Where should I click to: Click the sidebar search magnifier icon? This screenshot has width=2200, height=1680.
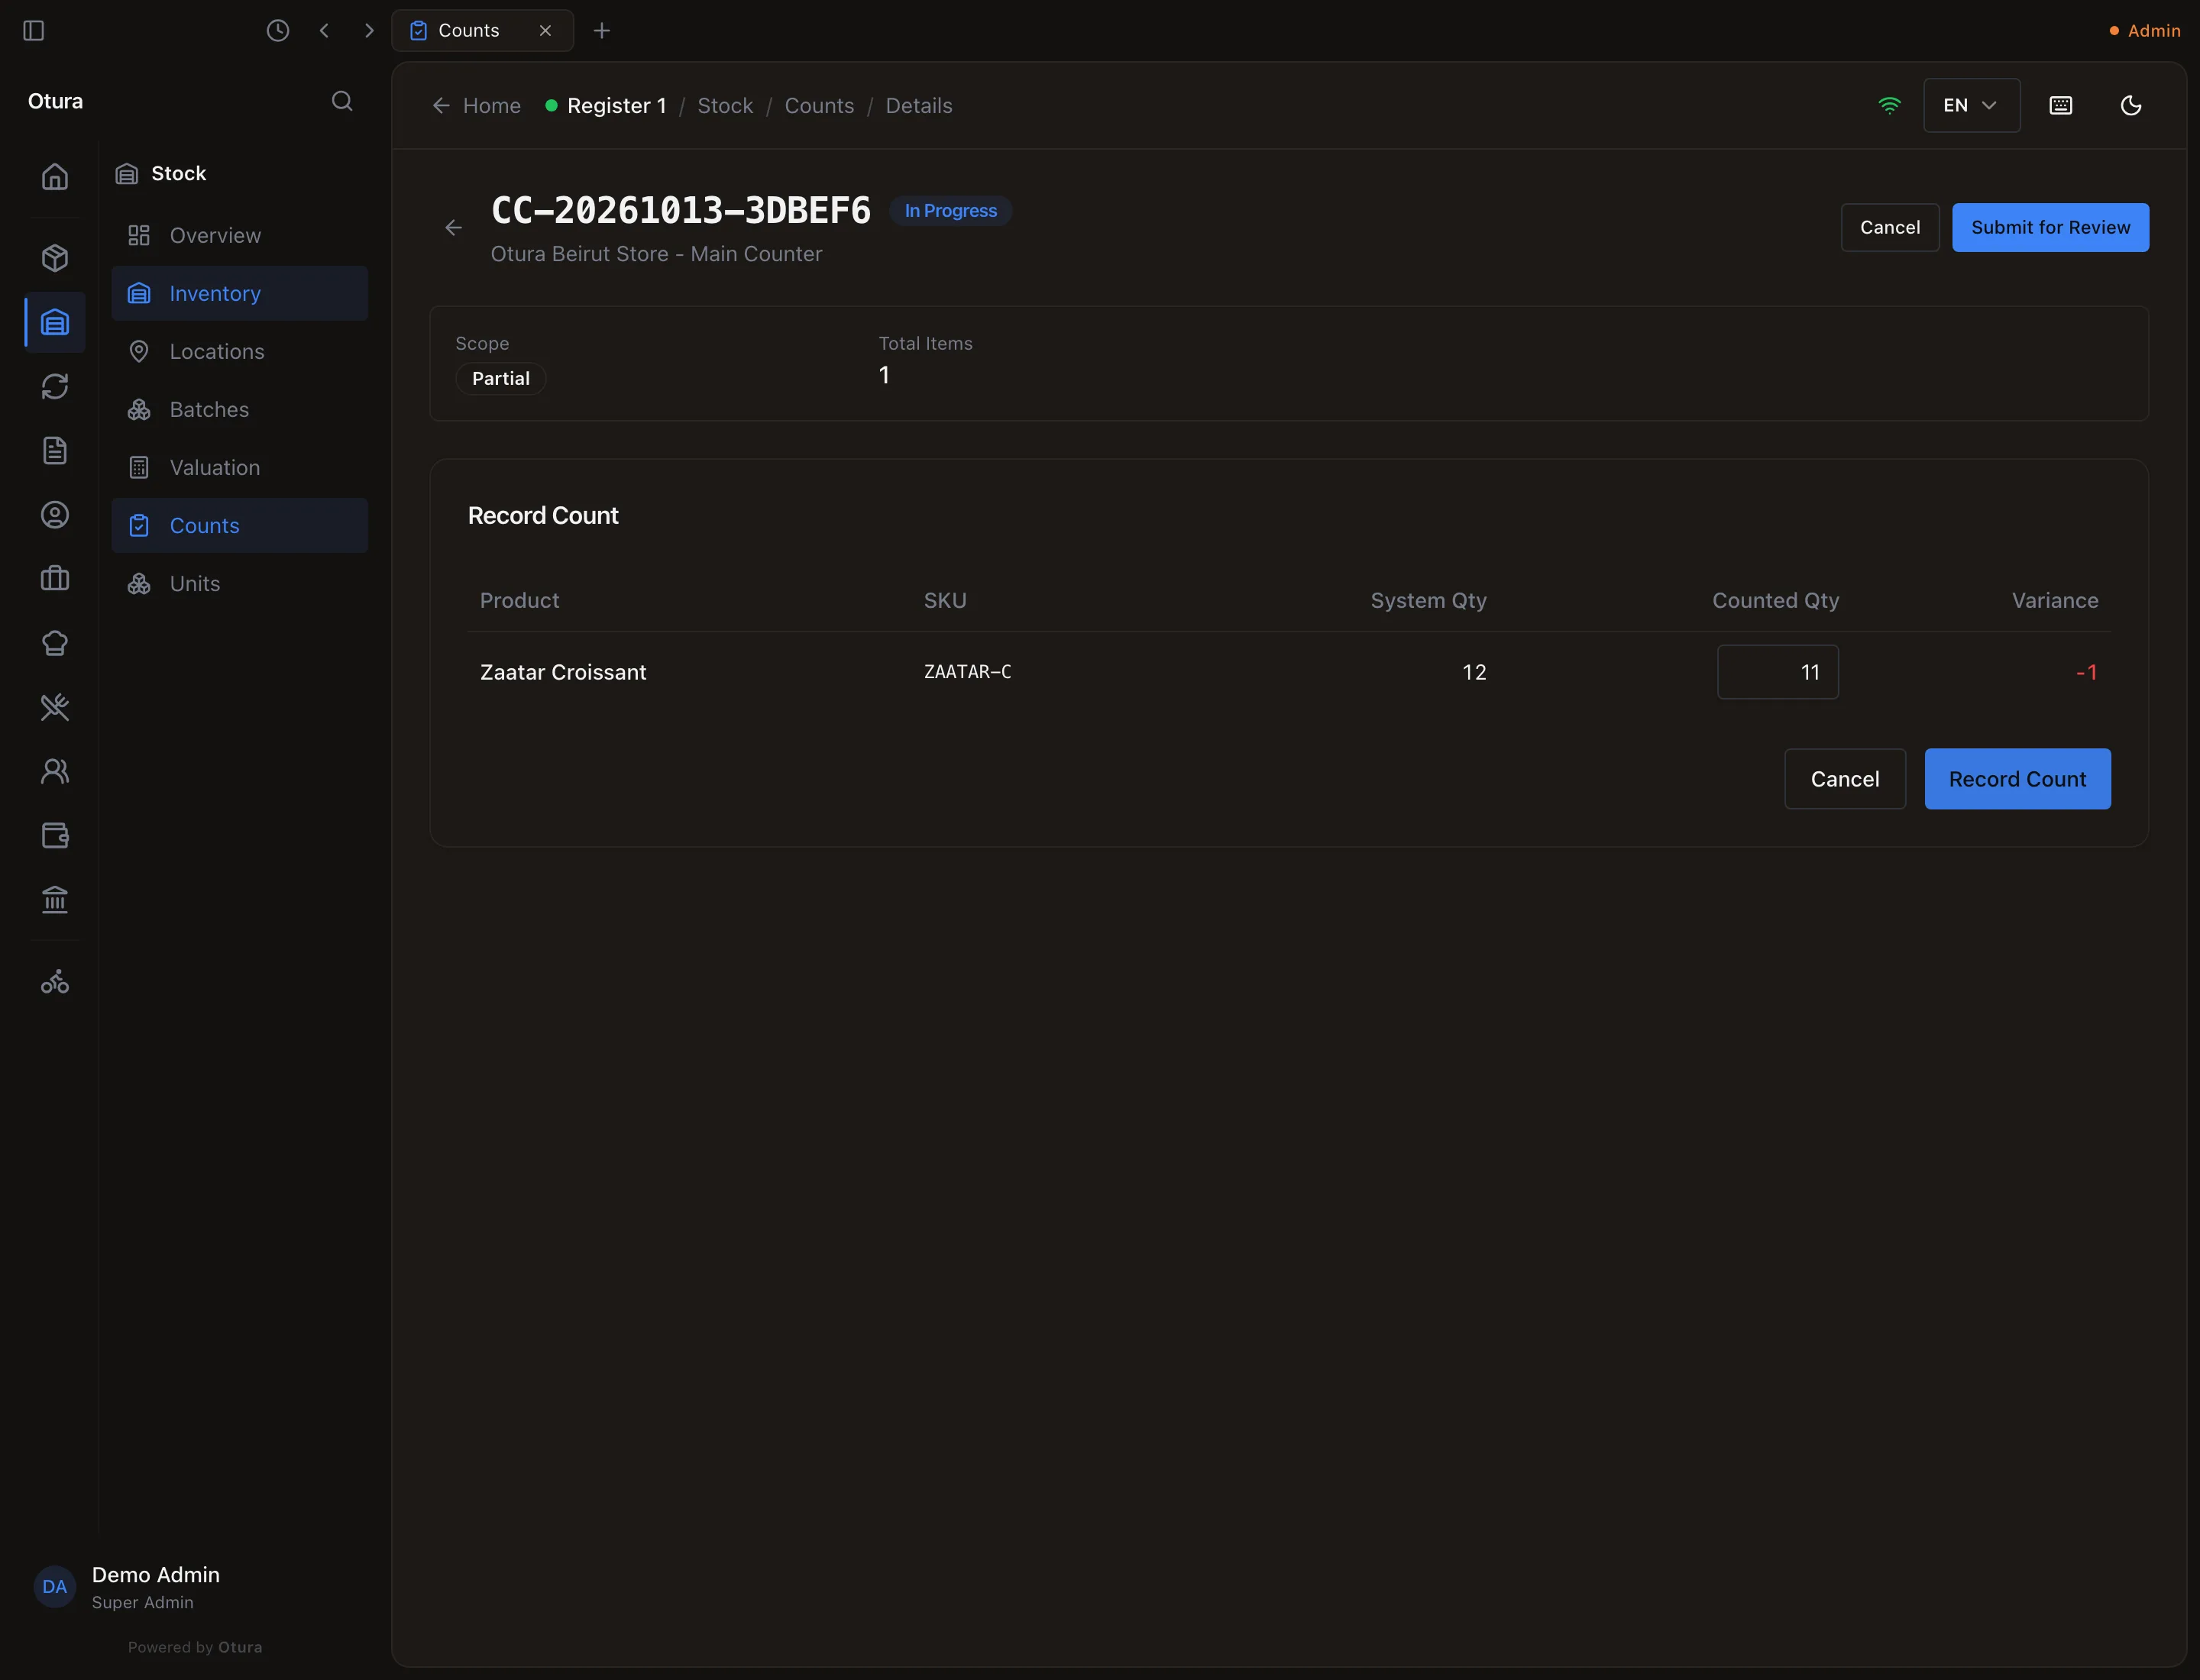coord(342,101)
